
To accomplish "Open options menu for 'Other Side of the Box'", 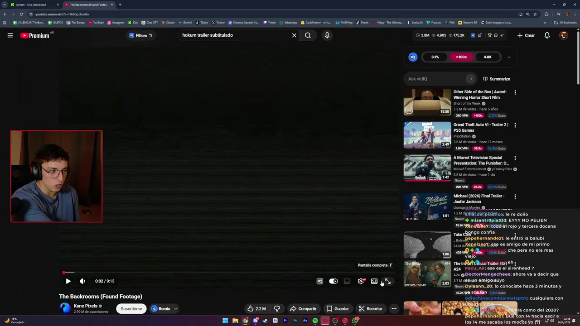I will click(515, 92).
